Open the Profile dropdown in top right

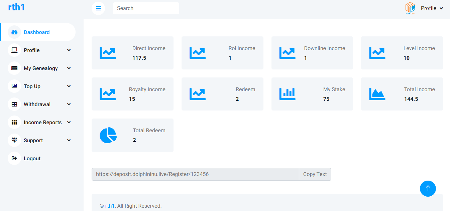click(x=432, y=8)
